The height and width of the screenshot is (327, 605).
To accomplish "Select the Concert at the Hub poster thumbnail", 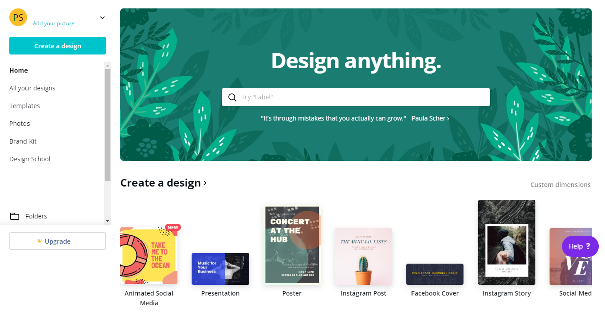I will click(292, 245).
